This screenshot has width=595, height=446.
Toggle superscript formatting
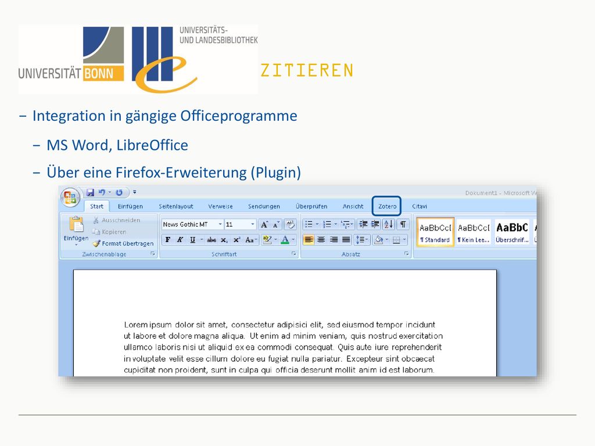click(237, 240)
